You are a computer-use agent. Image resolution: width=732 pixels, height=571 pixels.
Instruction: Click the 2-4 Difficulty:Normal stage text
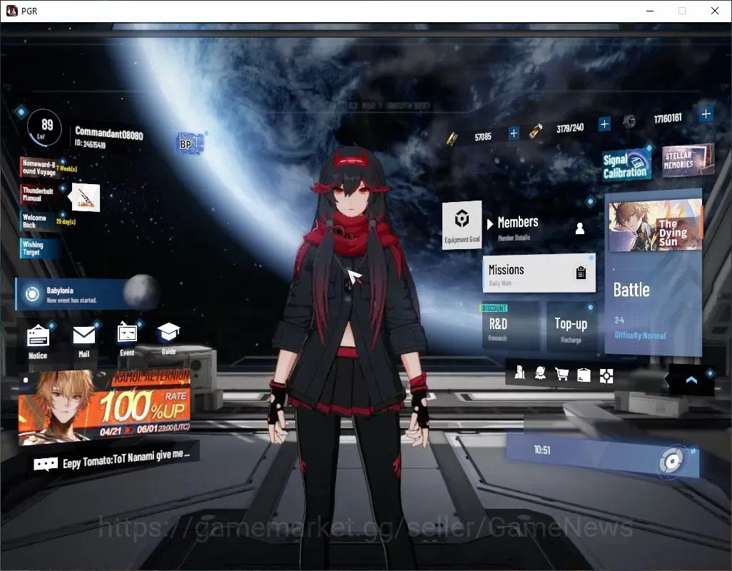tap(640, 328)
